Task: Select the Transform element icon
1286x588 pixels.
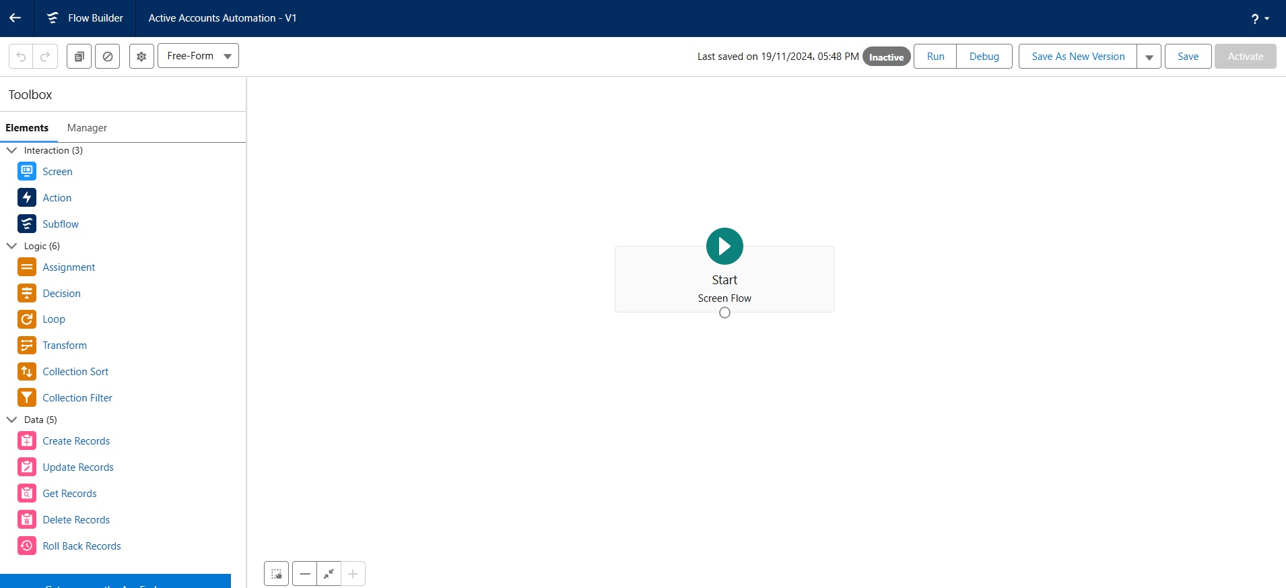Action: click(x=27, y=346)
